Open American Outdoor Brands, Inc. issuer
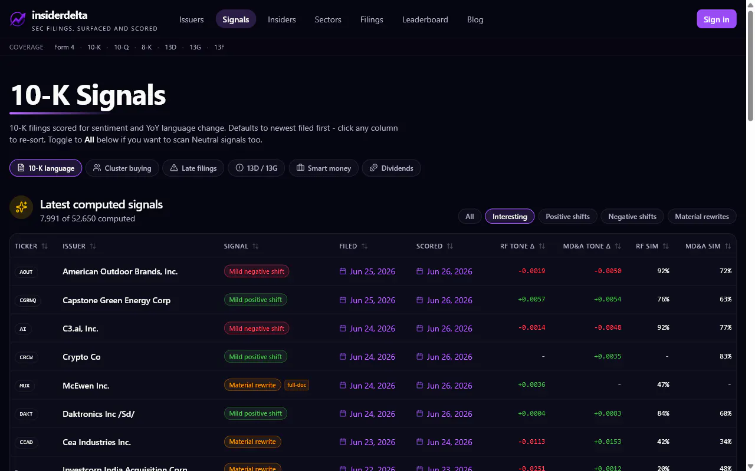The height and width of the screenshot is (471, 755). point(120,271)
